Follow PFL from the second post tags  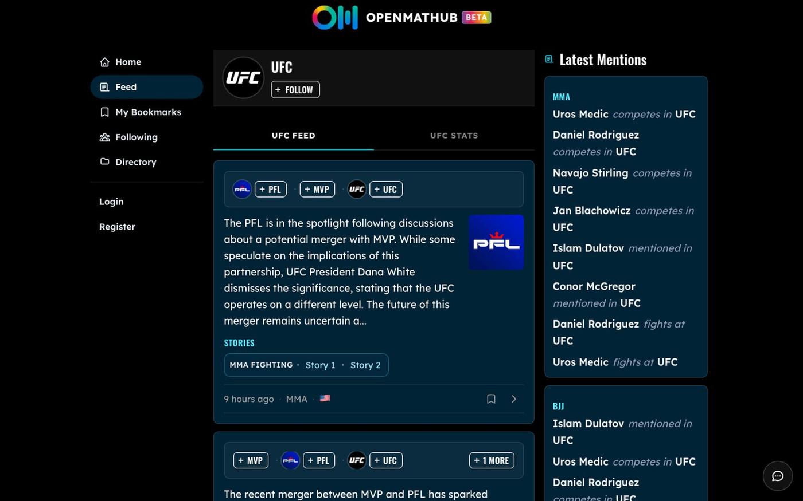(x=318, y=460)
